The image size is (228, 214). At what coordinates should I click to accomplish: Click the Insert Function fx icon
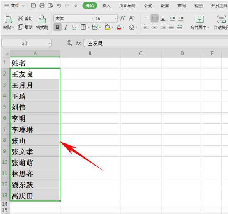78,43
